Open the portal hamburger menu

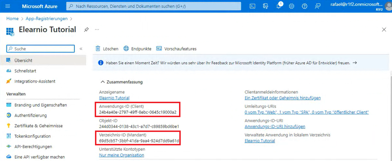(8, 6)
